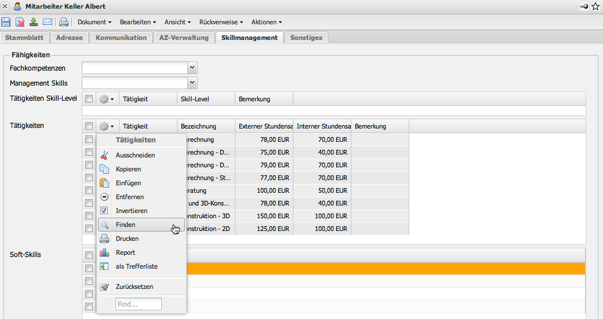The width and height of the screenshot is (603, 319).
Task: Check the select-all checkbox in Soft-Skills header
Action: point(89,255)
